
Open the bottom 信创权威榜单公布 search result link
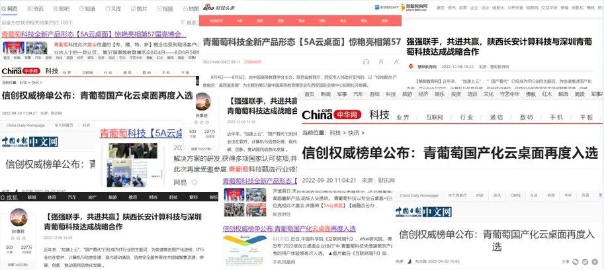click(289, 228)
